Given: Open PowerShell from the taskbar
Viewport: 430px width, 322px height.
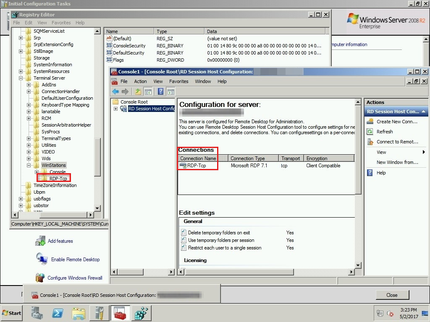Looking at the screenshot, I should 58,313.
